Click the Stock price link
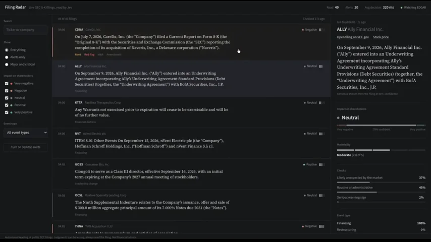Viewport: 431px width, 242px height. point(381,37)
